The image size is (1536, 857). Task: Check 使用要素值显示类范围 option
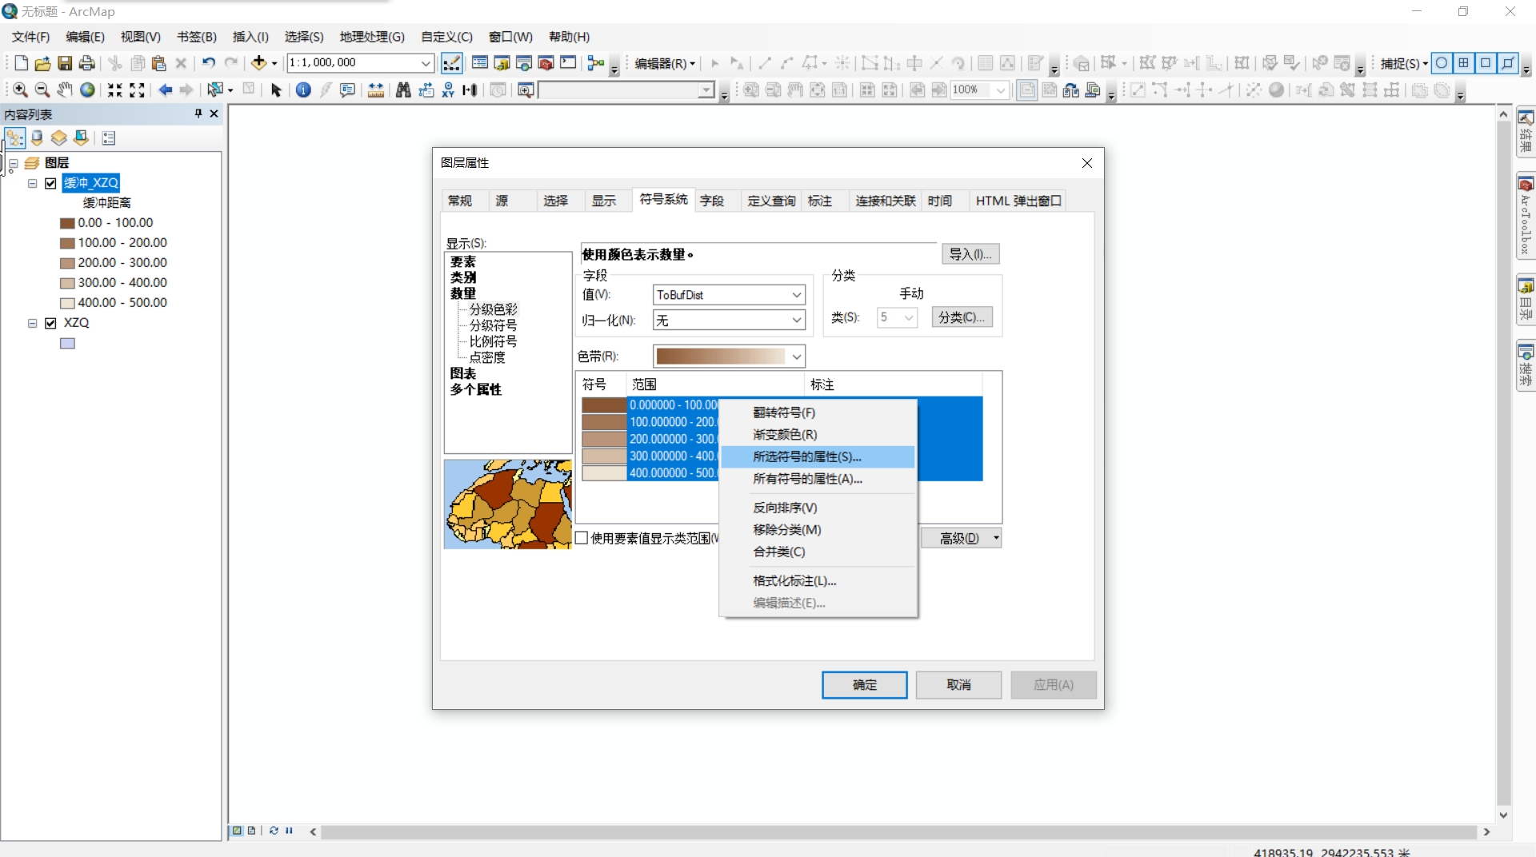[582, 538]
